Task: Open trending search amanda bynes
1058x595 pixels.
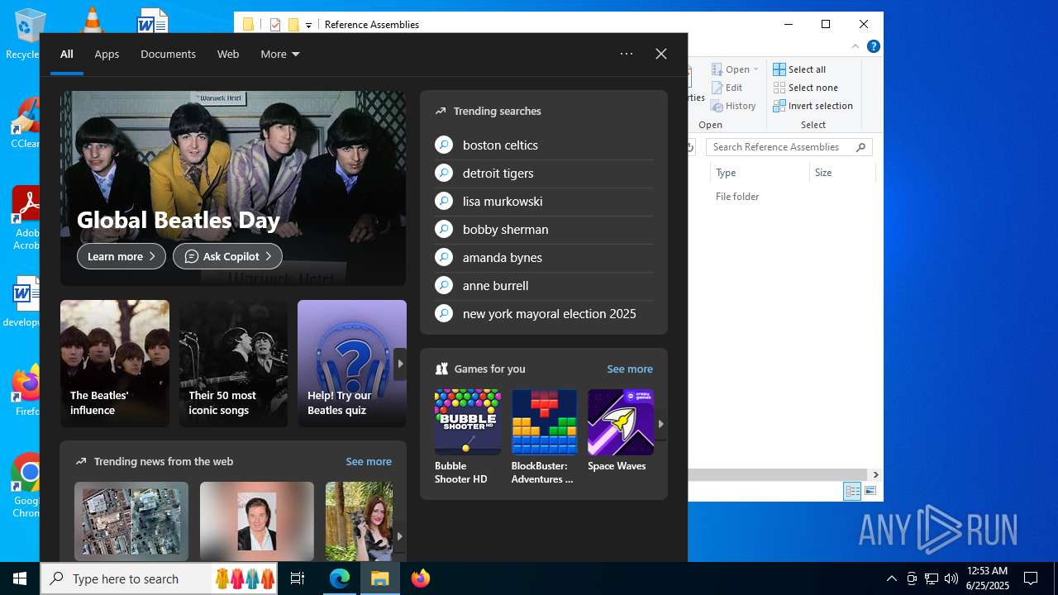Action: click(x=544, y=257)
